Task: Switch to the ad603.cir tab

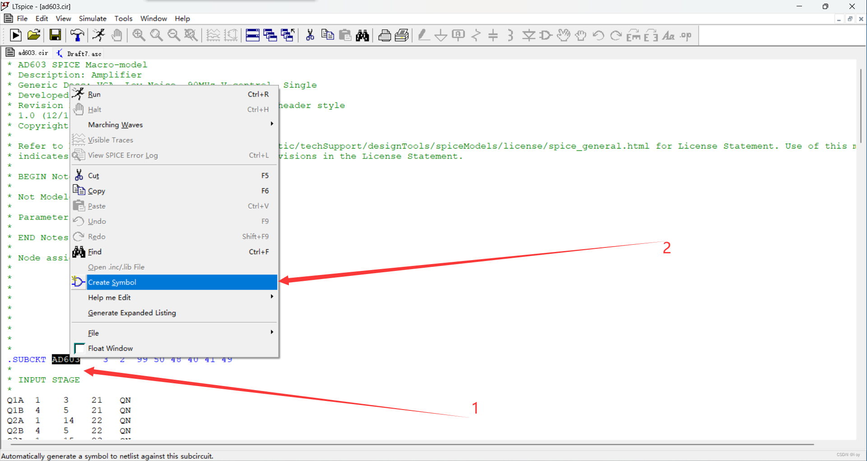Action: tap(28, 53)
